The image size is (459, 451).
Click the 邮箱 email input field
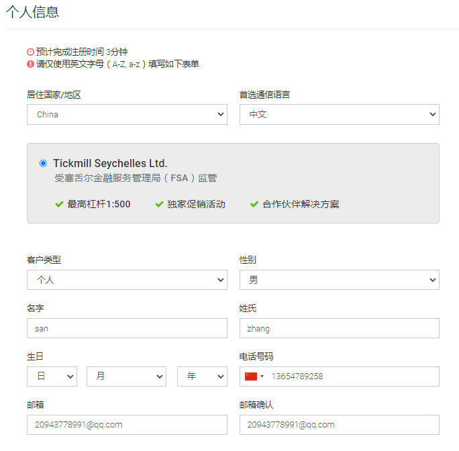tap(127, 425)
